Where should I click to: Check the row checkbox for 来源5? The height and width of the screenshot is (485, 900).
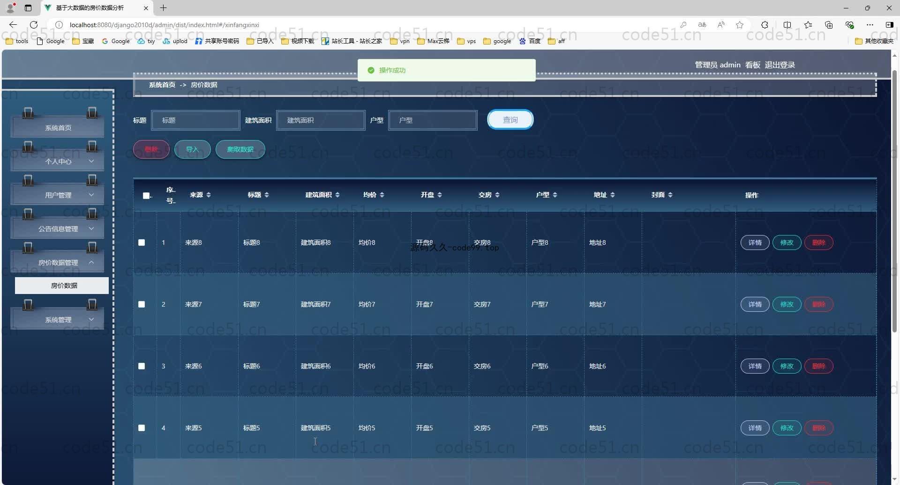[x=142, y=428]
